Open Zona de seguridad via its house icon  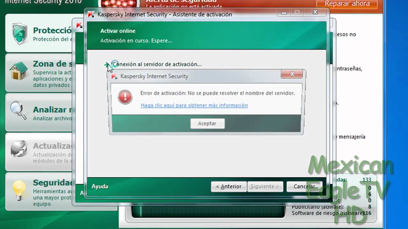click(19, 71)
